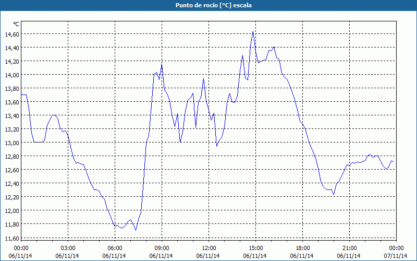This screenshot has height=261, width=417.
Task: Pick the 15:00 time label
Action: point(255,248)
